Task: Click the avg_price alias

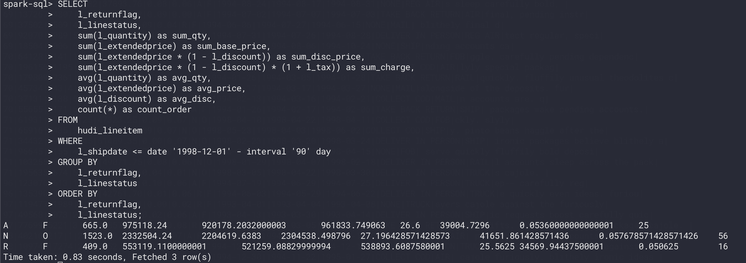Action: pyautogui.click(x=219, y=89)
